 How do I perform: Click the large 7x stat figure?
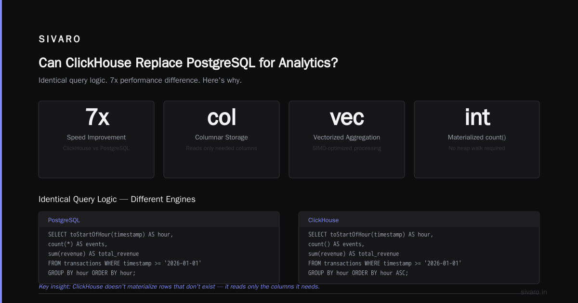[x=96, y=117]
